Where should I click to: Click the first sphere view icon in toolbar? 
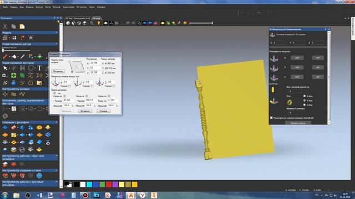tap(68, 23)
